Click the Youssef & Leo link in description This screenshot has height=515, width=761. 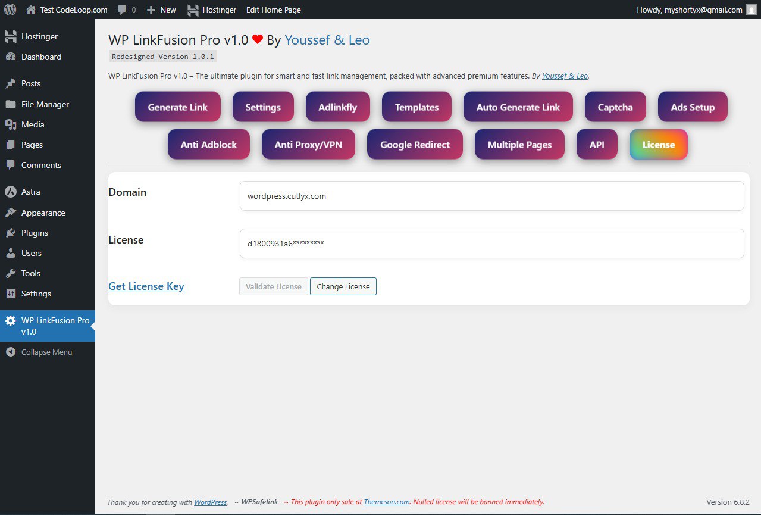[565, 76]
